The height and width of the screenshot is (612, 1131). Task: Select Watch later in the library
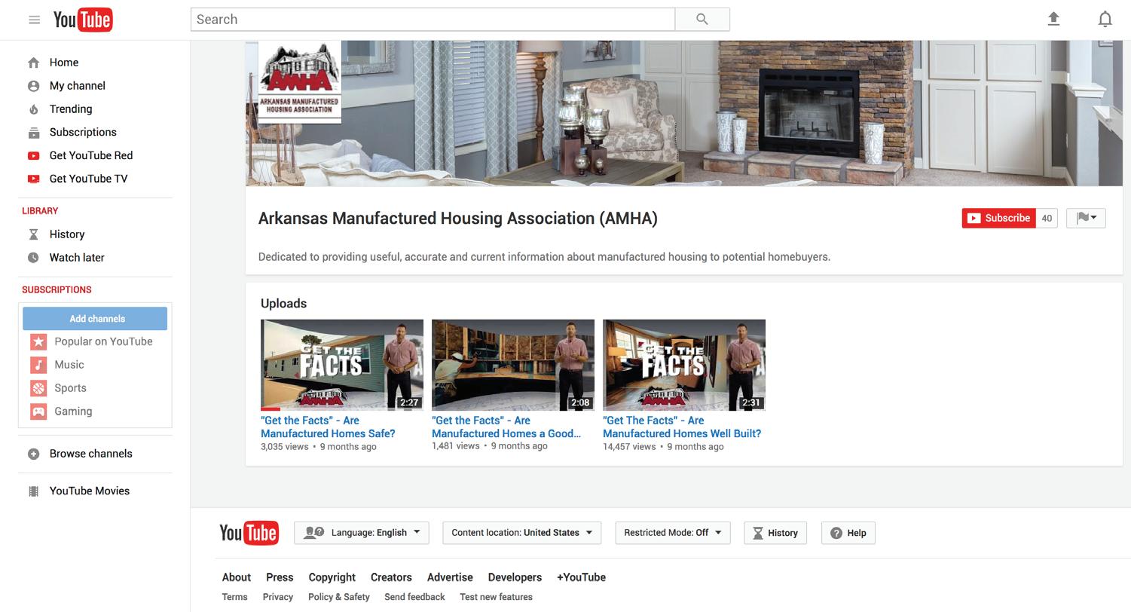pos(77,258)
